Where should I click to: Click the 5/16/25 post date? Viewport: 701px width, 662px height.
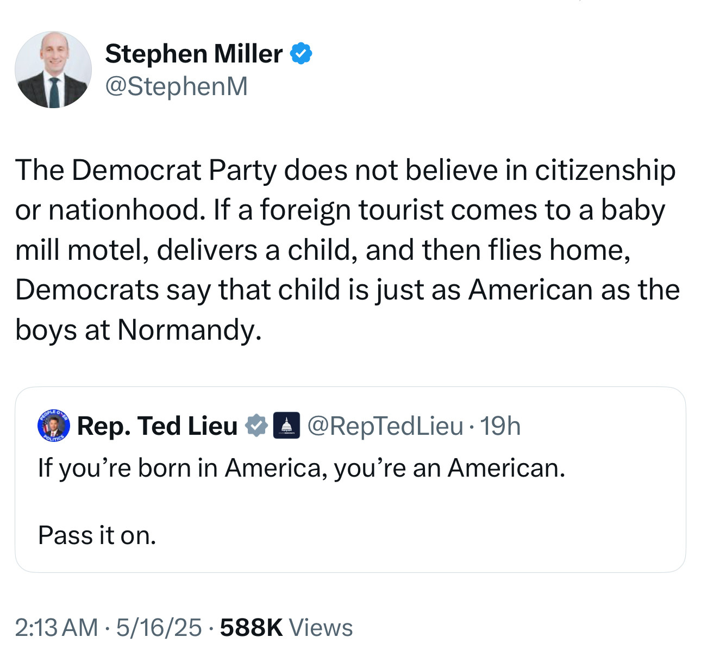click(x=159, y=627)
